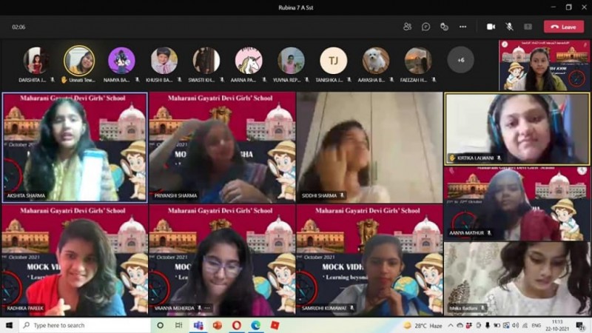Open the reactions icon in meeting toolbar
The height and width of the screenshot is (333, 592).
(445, 27)
